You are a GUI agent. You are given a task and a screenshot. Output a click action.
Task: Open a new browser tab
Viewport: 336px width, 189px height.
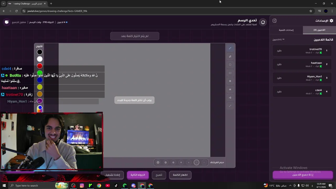tap(51, 4)
